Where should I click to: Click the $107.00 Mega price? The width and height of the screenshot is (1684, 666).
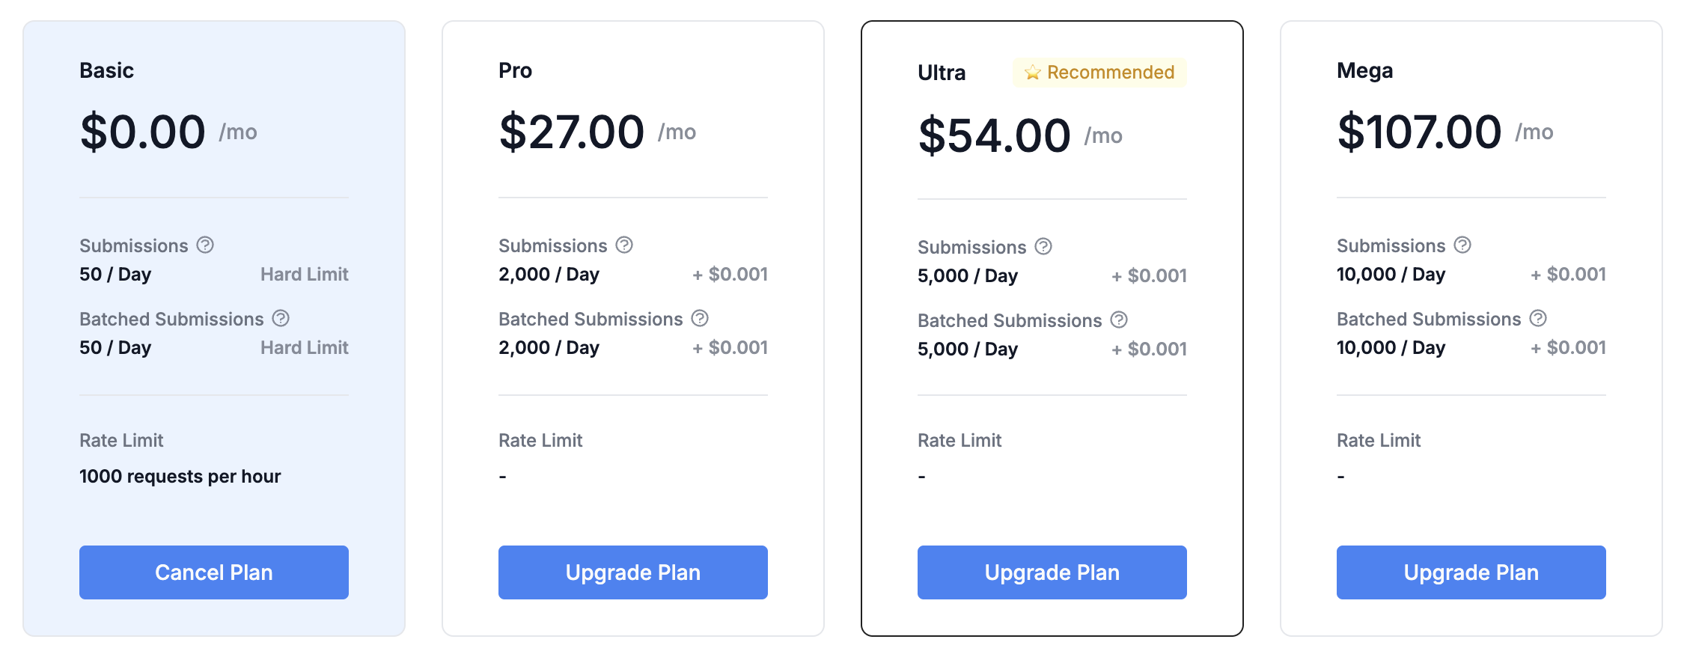coord(1420,132)
